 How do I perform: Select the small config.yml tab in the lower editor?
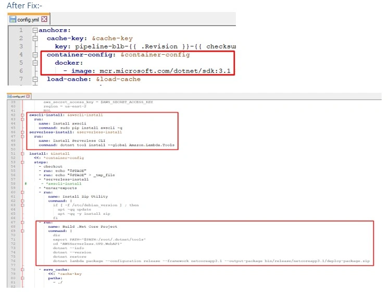(19, 96)
